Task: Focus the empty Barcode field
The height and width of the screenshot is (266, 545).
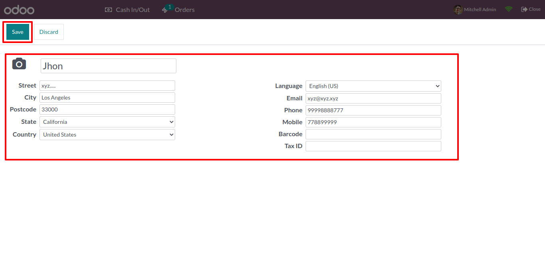Action: [373, 134]
